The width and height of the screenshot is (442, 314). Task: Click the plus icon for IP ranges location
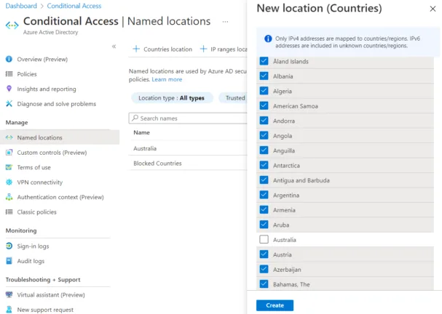pyautogui.click(x=203, y=49)
